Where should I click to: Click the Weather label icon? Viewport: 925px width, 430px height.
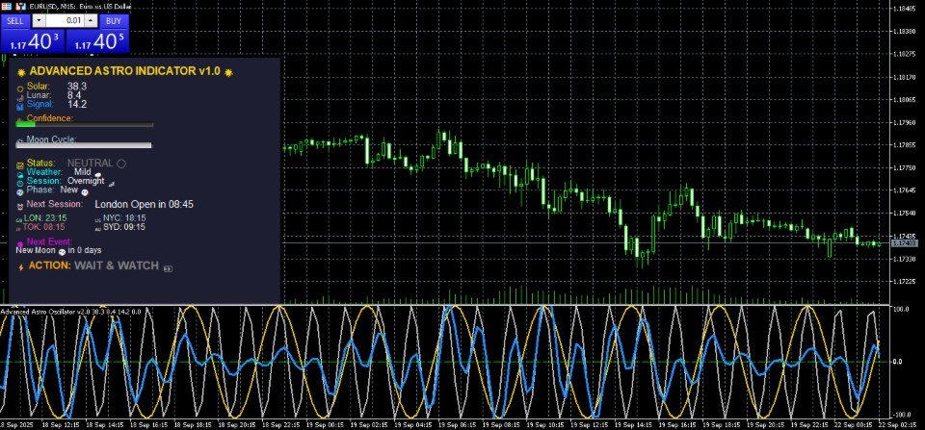pos(20,174)
